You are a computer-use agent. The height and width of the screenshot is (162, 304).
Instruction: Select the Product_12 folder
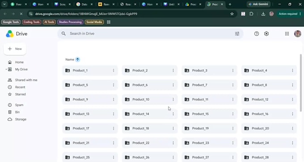pos(269,100)
